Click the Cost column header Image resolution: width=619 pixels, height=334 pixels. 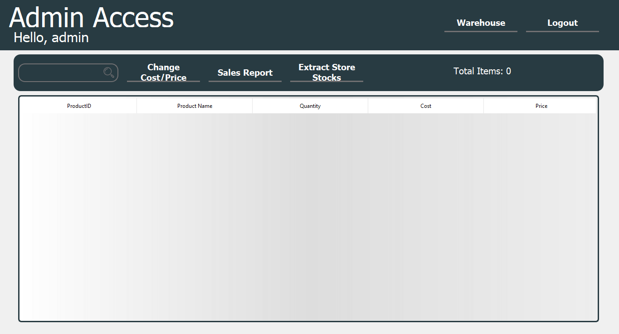tap(426, 106)
